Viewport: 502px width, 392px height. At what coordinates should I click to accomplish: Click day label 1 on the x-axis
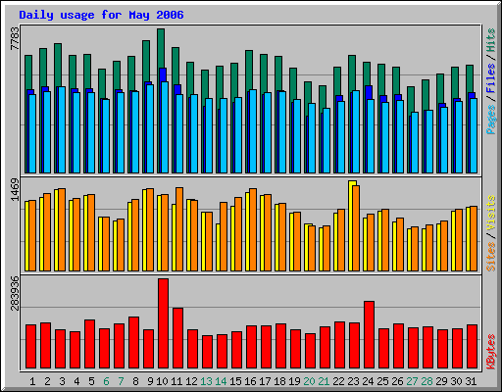coord(32,381)
